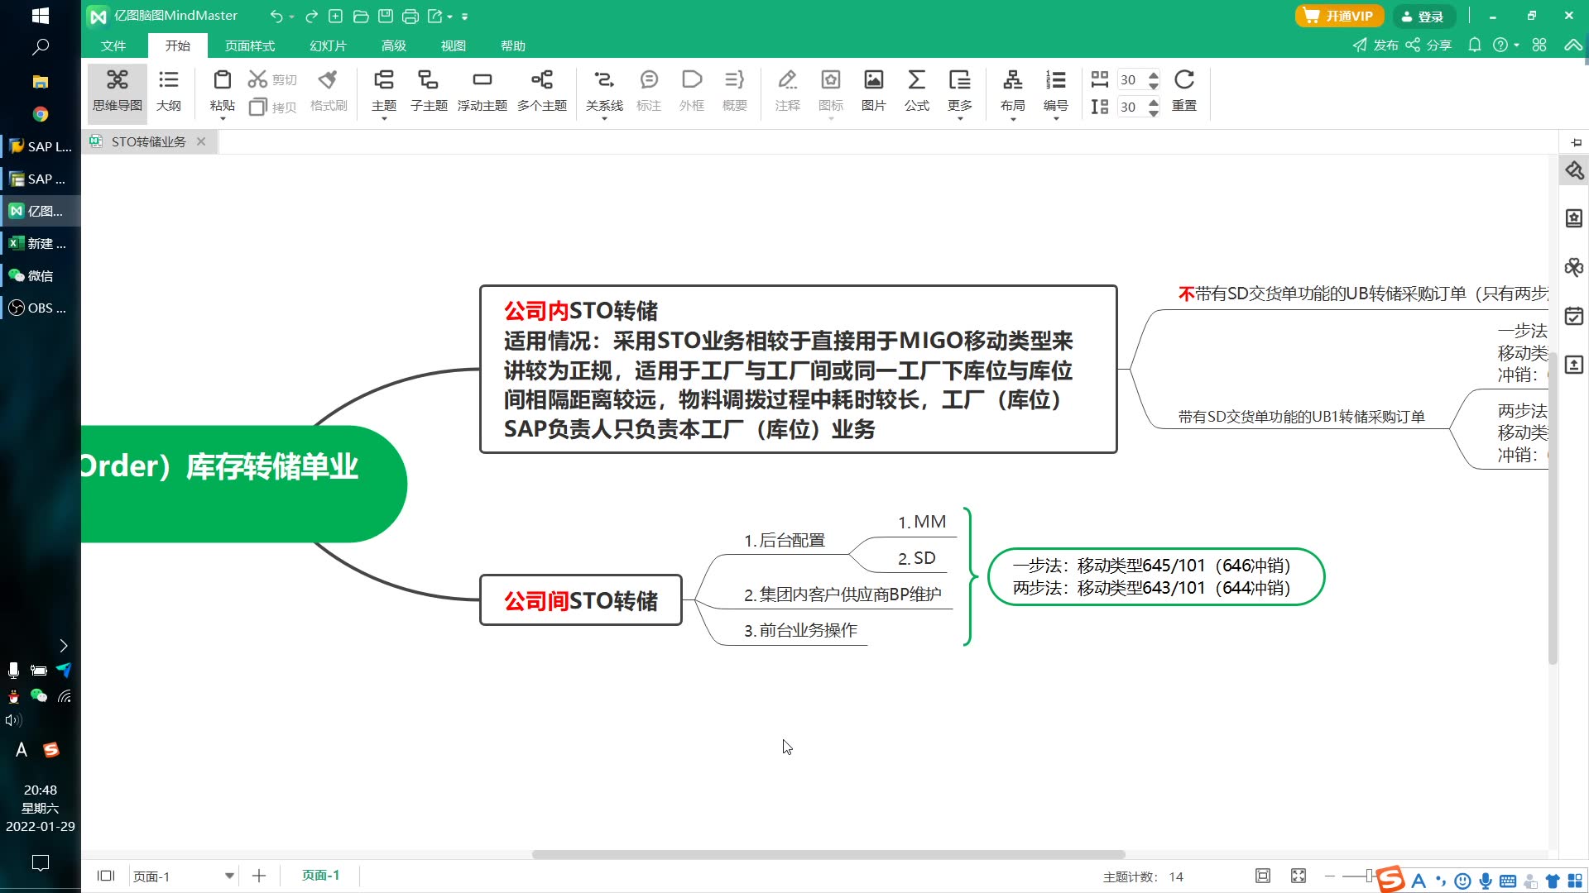Click the 开通VIP button
1589x893 pixels.
point(1339,16)
